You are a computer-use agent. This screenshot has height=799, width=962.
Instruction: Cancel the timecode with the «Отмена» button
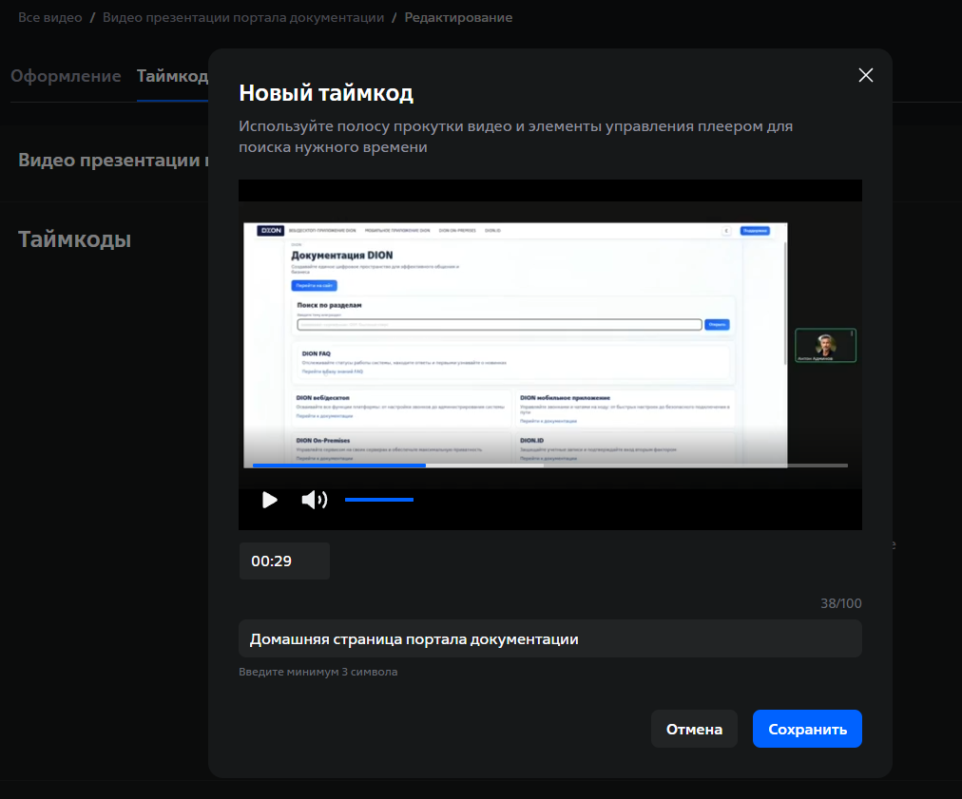pos(694,728)
